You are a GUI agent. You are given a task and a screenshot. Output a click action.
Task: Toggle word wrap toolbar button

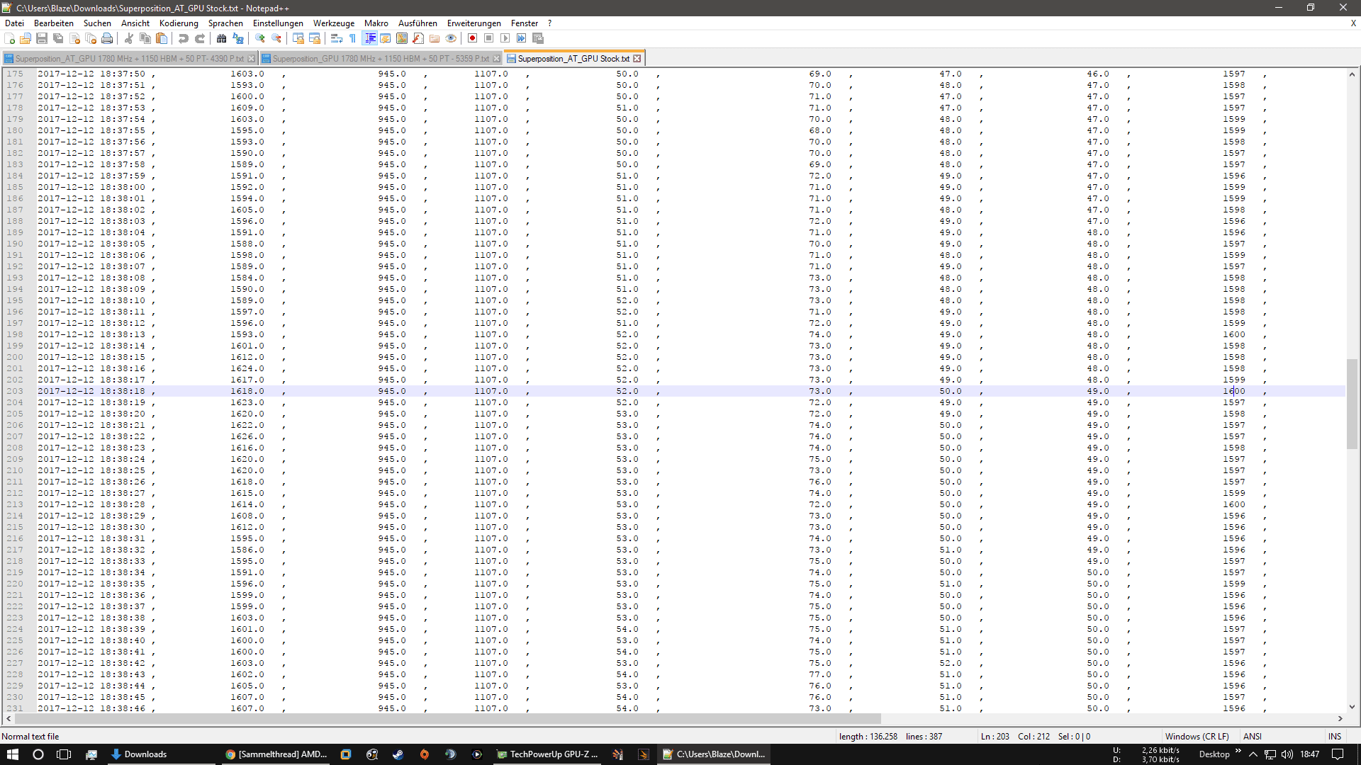pyautogui.click(x=337, y=39)
